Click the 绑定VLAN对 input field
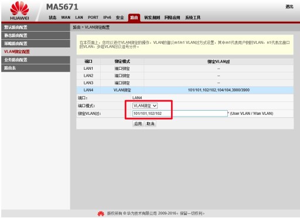300x218 pixels. [x=180, y=114]
